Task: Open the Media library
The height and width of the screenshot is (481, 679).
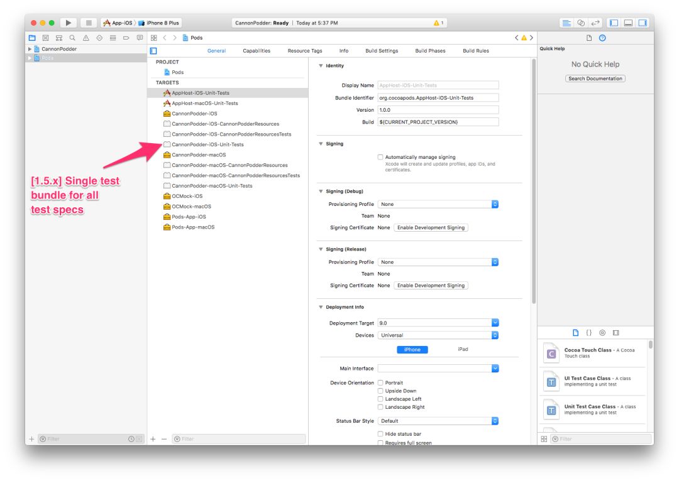Action: 616,333
